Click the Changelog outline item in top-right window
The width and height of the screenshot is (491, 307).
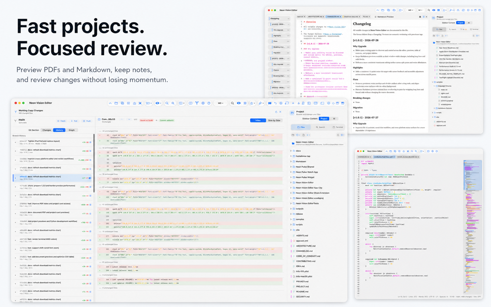coord(279,18)
